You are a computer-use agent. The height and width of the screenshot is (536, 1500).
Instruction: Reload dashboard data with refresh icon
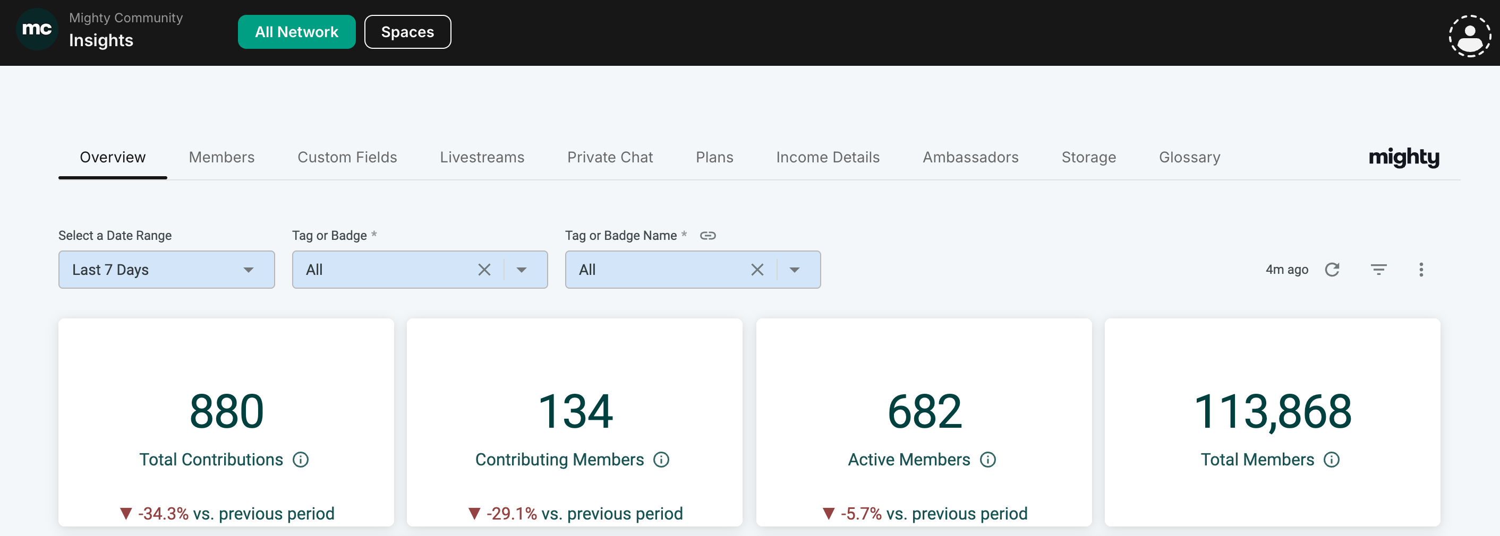tap(1332, 270)
